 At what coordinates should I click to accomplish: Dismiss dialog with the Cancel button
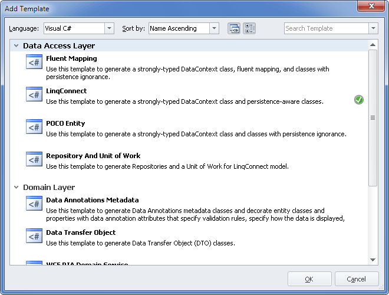(x=357, y=279)
